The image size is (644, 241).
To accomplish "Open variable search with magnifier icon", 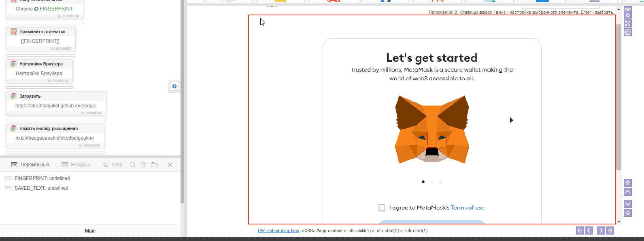I will (x=133, y=165).
